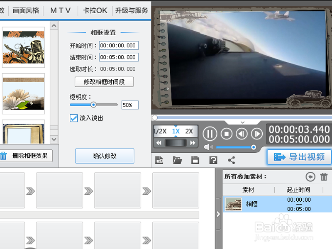332x249 pixels.
Task: Click the 50% transparency value field
Action: click(130, 105)
